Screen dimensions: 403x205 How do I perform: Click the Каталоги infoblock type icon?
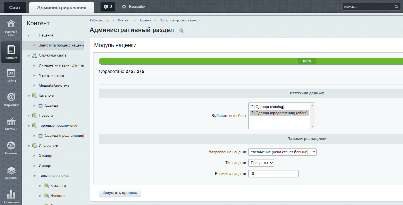[x=46, y=186]
